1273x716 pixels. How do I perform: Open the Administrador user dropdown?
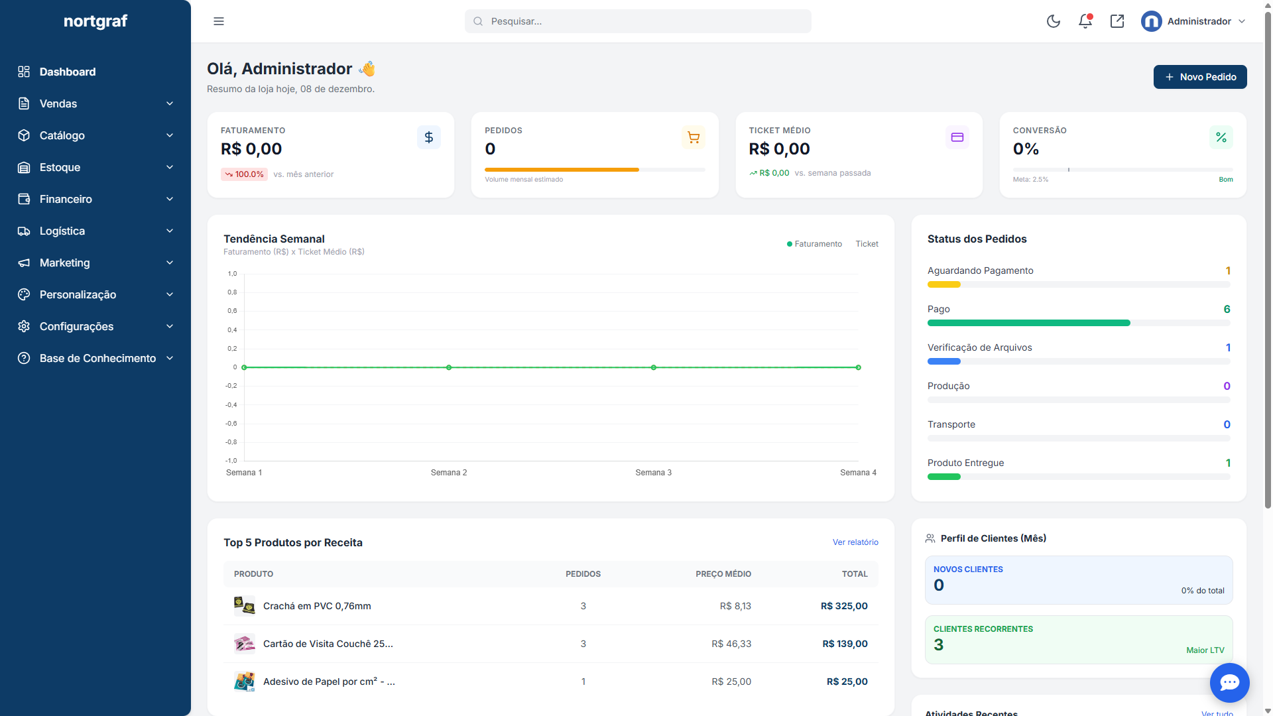(1193, 21)
